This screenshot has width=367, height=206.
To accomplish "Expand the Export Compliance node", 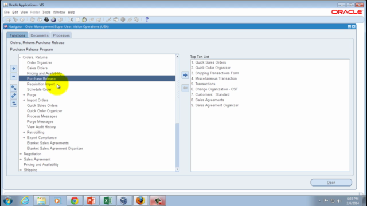I will [24, 138].
